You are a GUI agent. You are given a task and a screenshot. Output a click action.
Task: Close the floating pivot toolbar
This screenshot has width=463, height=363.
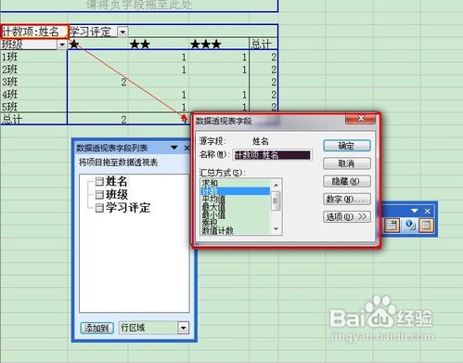click(428, 211)
